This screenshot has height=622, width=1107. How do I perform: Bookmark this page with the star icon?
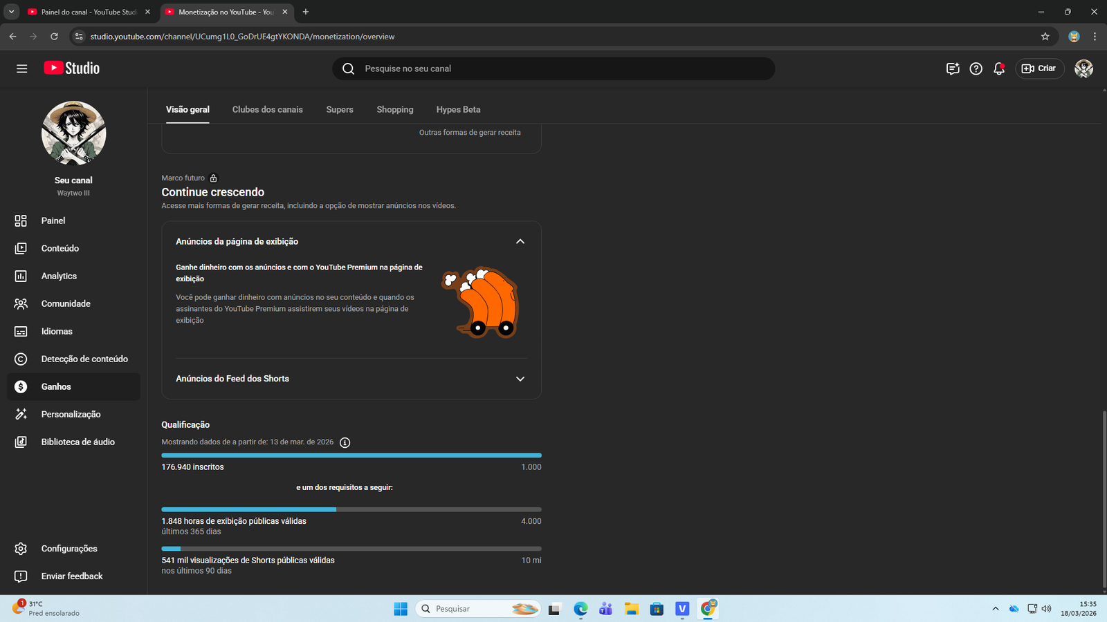click(1045, 37)
